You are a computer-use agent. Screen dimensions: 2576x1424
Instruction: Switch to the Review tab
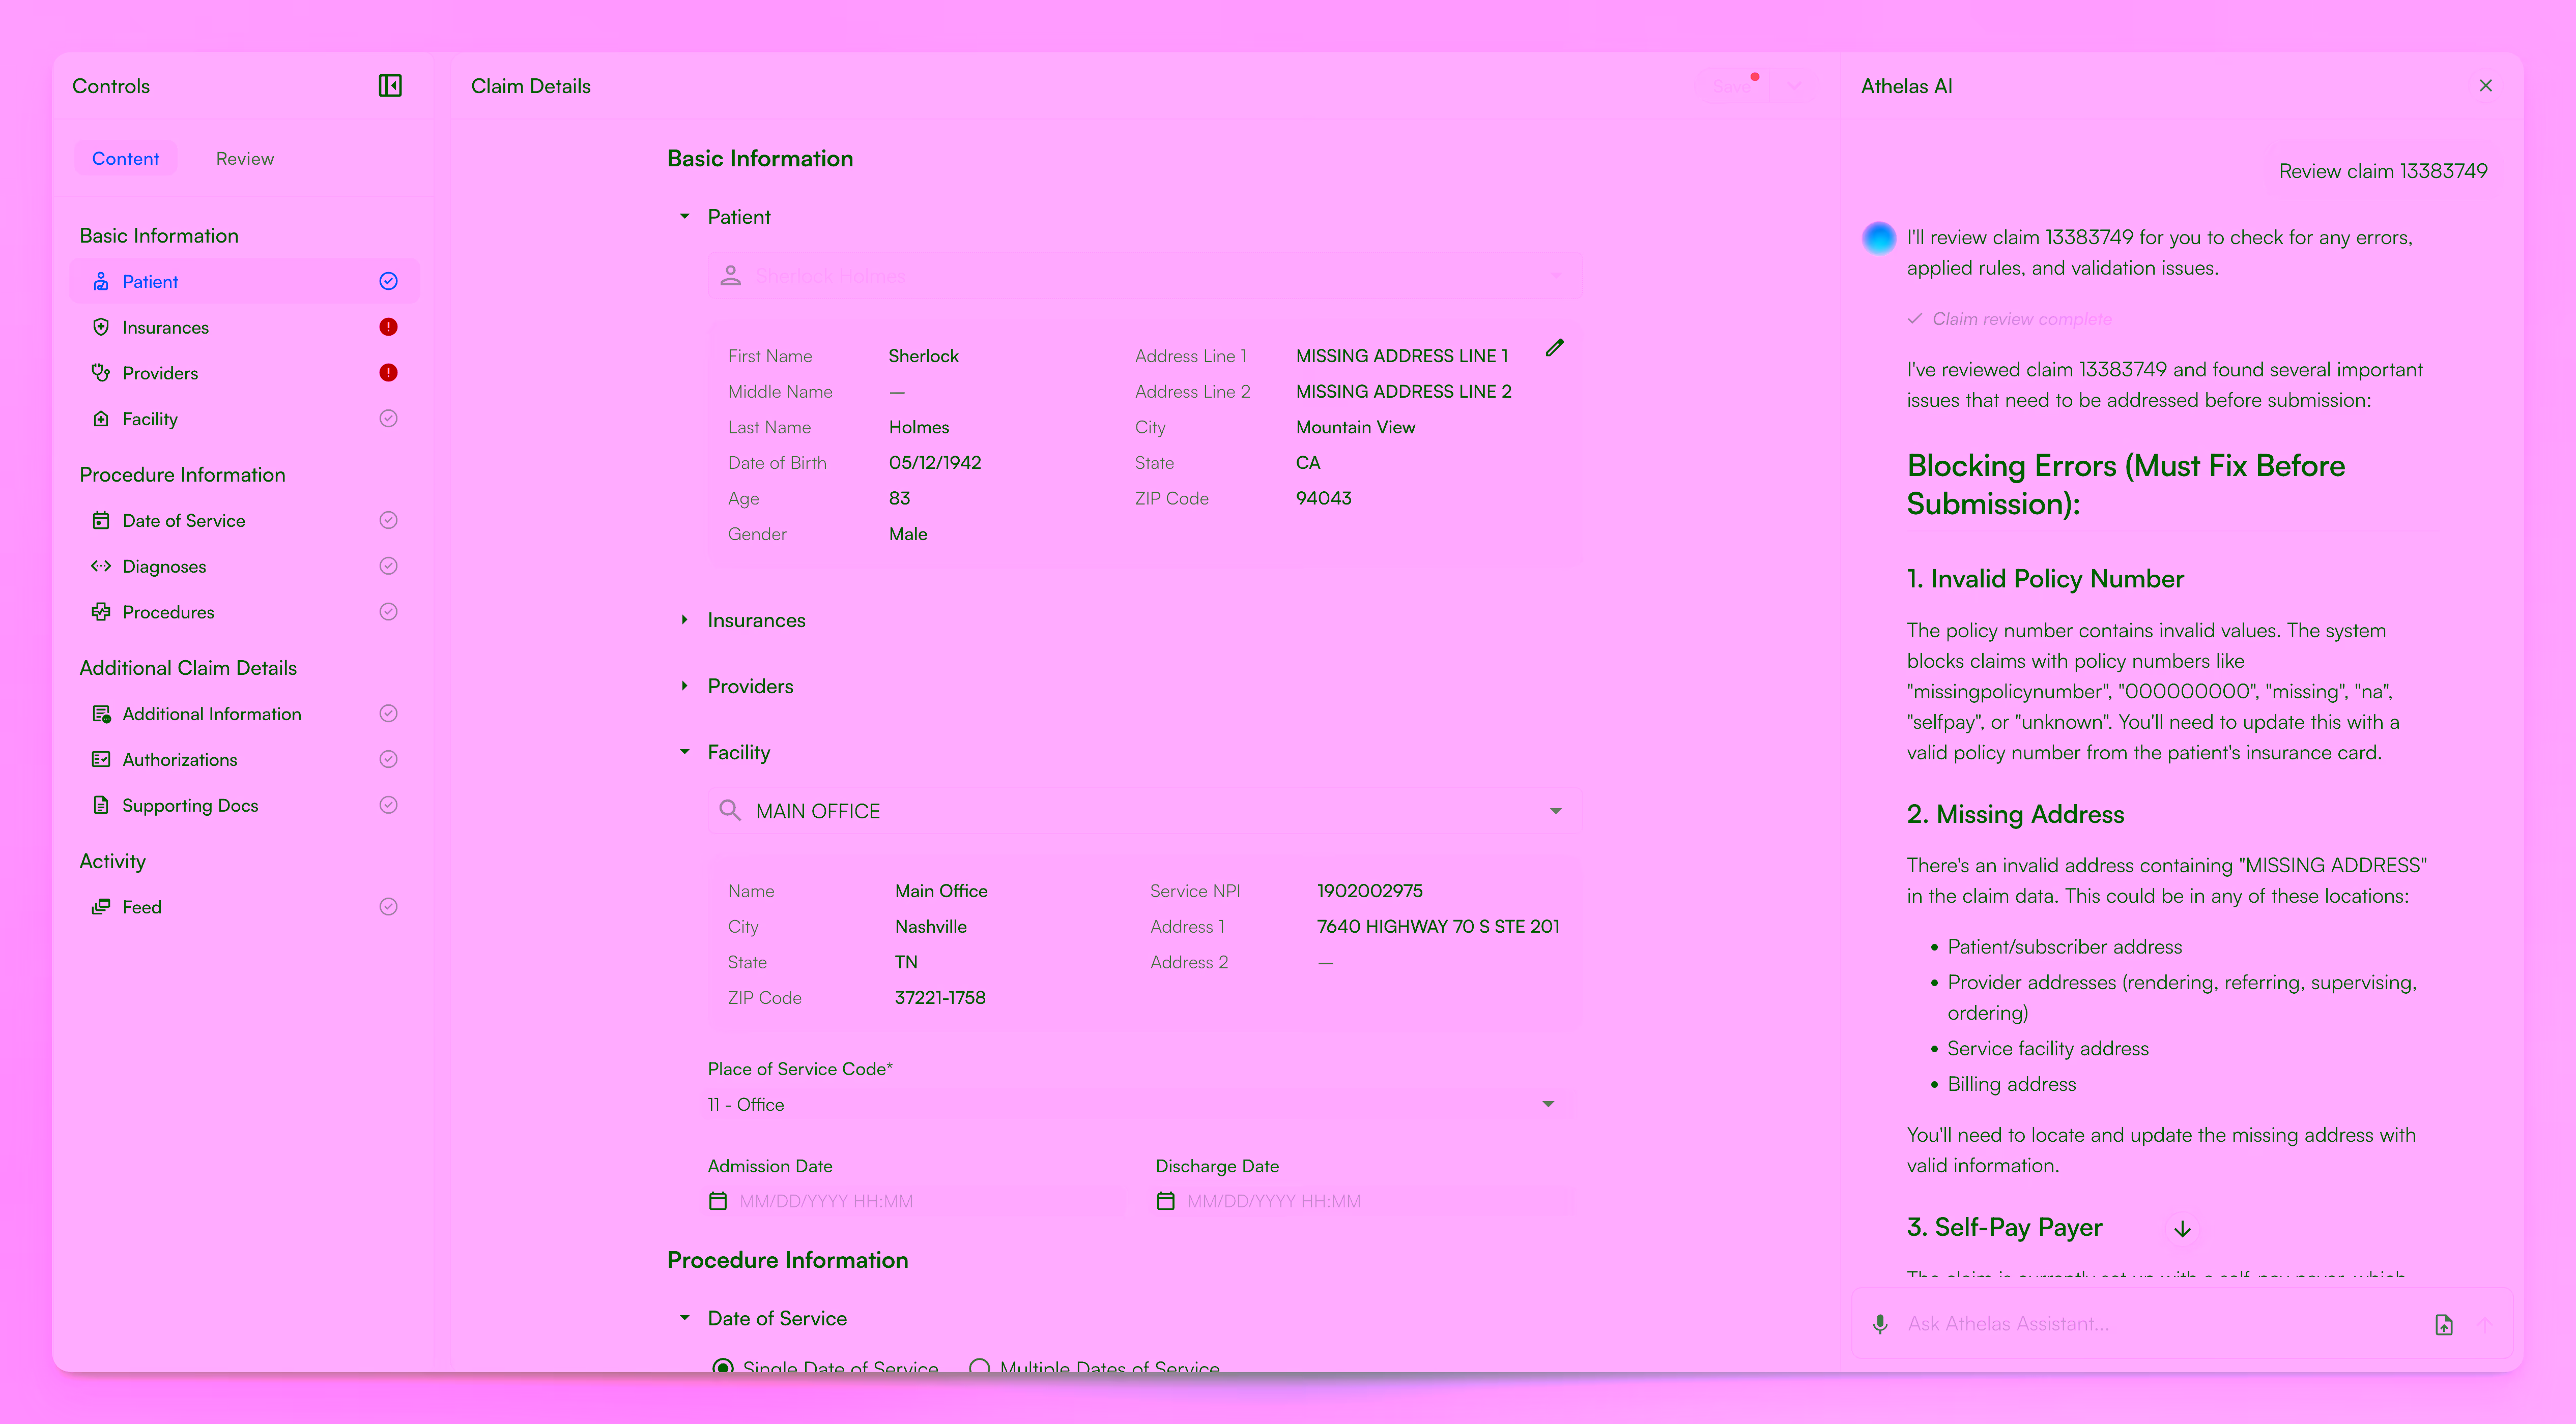(244, 159)
